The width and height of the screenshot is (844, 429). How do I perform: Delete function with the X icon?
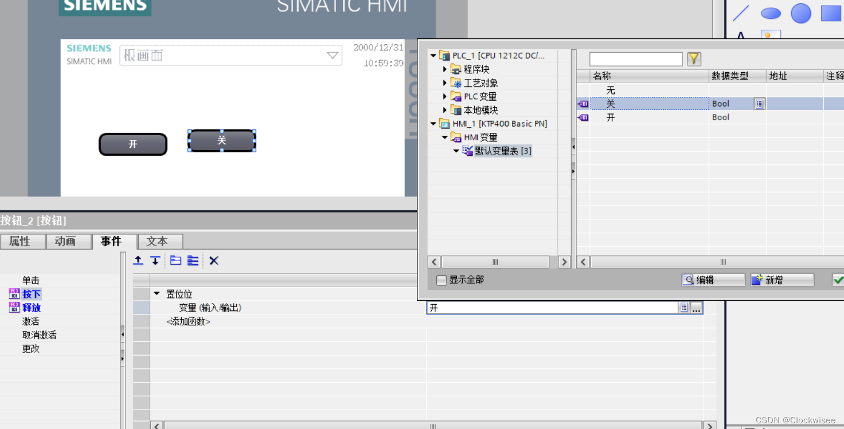point(214,261)
